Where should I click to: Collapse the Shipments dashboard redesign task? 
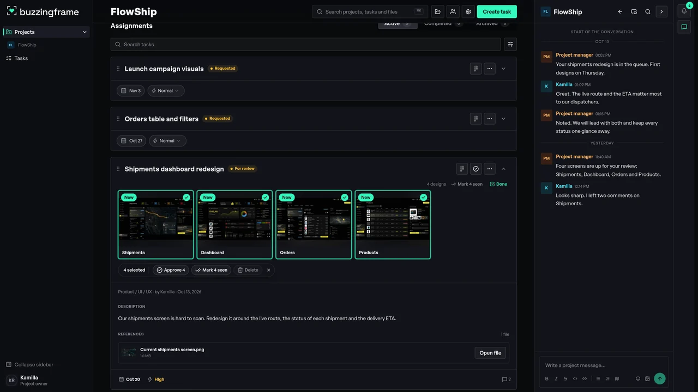tap(503, 169)
